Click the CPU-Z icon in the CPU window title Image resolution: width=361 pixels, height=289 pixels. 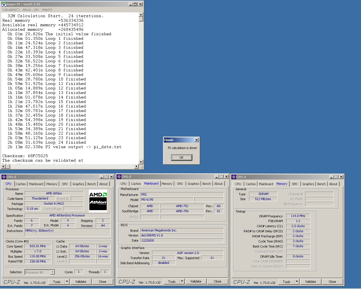point(4,177)
